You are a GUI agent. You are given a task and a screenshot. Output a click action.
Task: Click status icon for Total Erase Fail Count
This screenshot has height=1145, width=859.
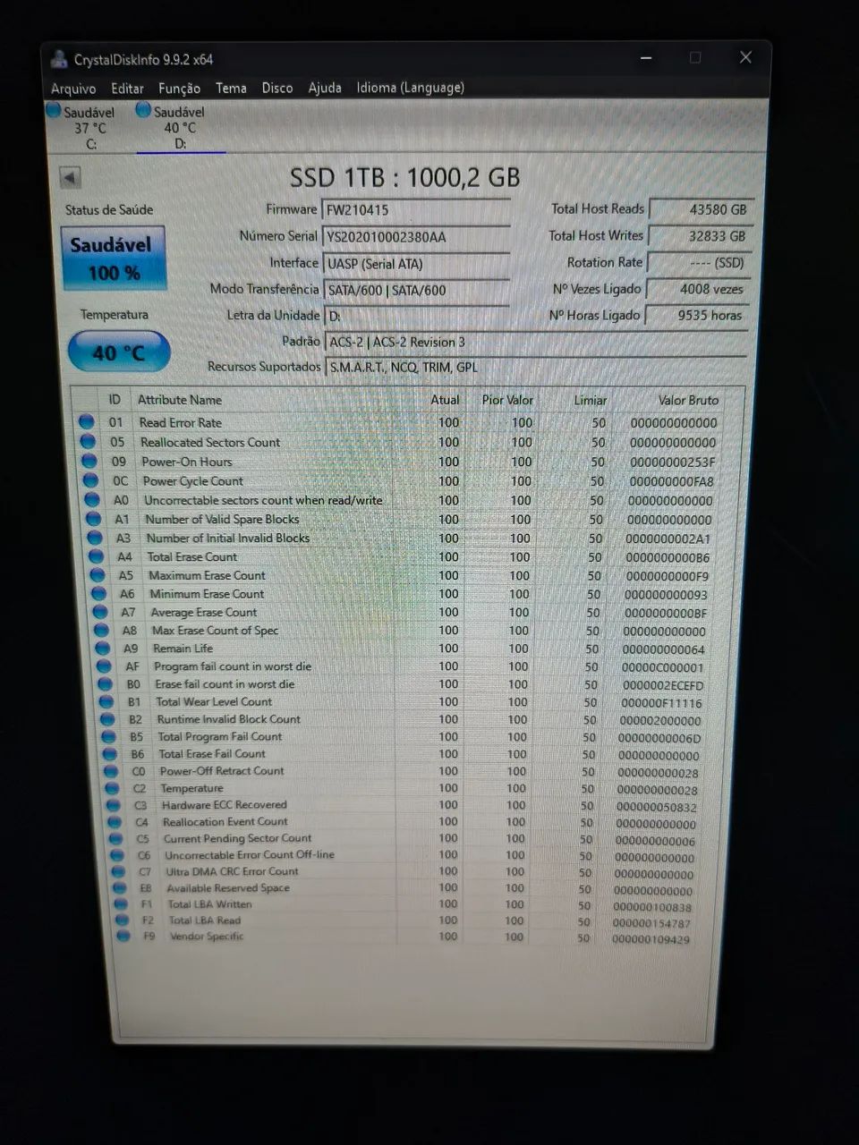110,754
